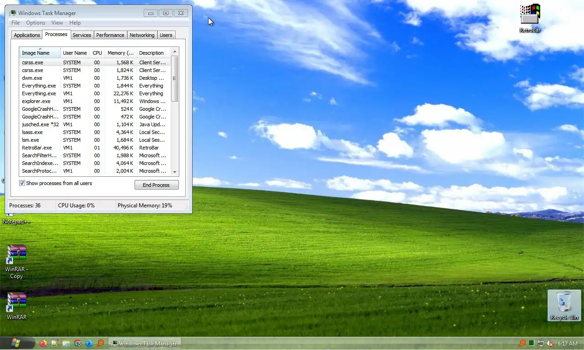
Task: Select the Processes tab
Action: [x=56, y=34]
